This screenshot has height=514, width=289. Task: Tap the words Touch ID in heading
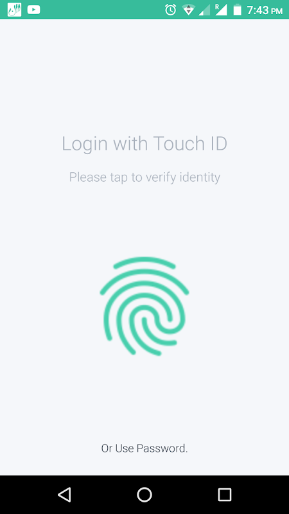tap(190, 143)
